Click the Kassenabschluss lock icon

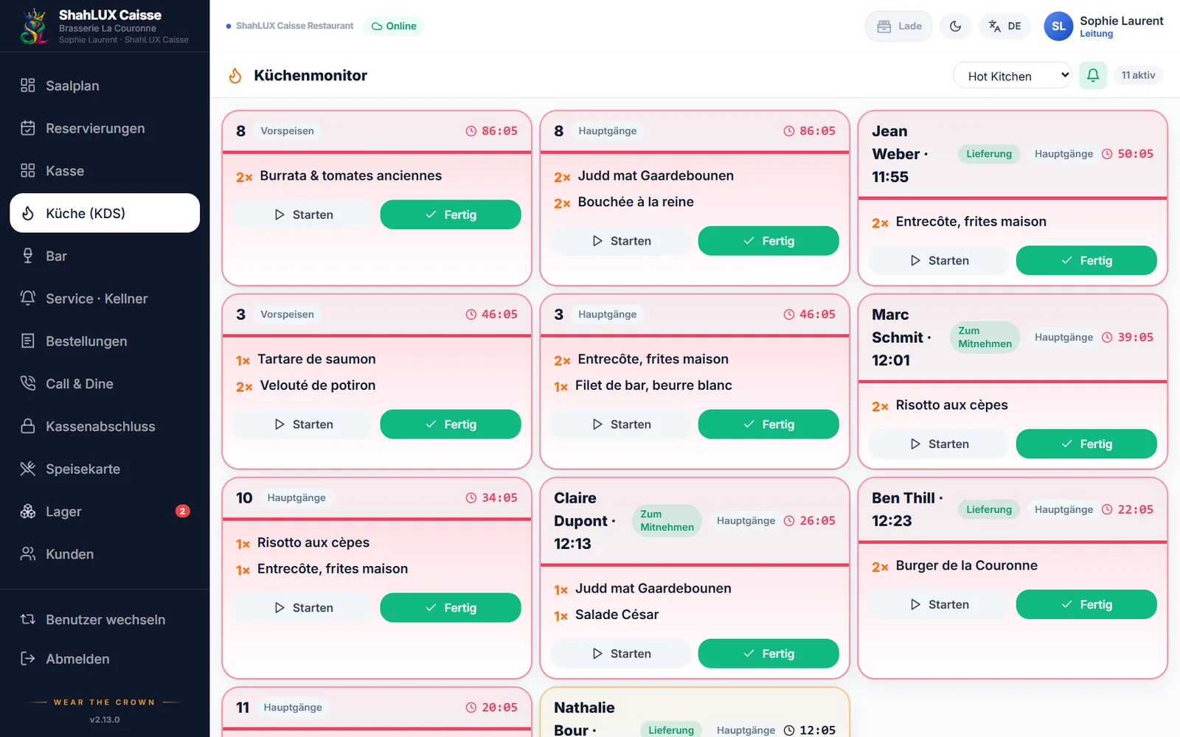(x=28, y=426)
